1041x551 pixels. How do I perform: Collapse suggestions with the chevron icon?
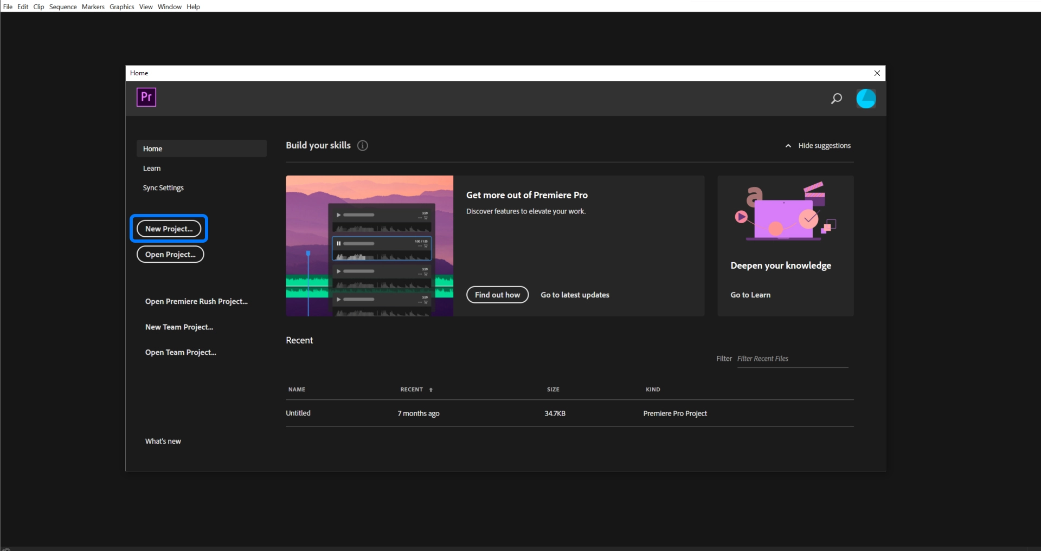788,145
